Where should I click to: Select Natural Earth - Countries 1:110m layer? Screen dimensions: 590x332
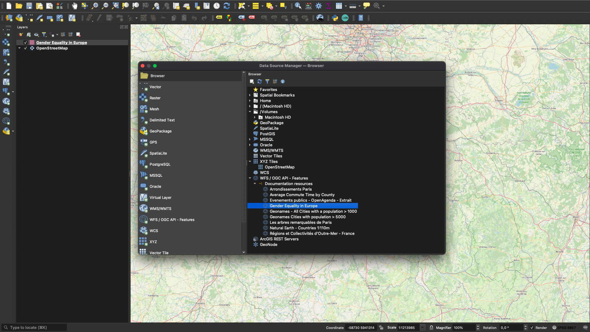(299, 228)
